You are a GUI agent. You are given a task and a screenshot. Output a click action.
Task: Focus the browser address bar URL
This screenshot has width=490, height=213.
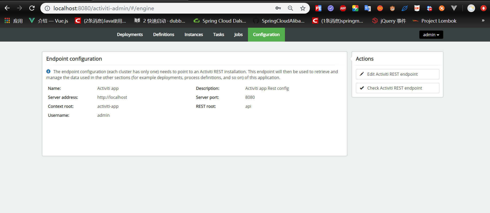point(104,8)
